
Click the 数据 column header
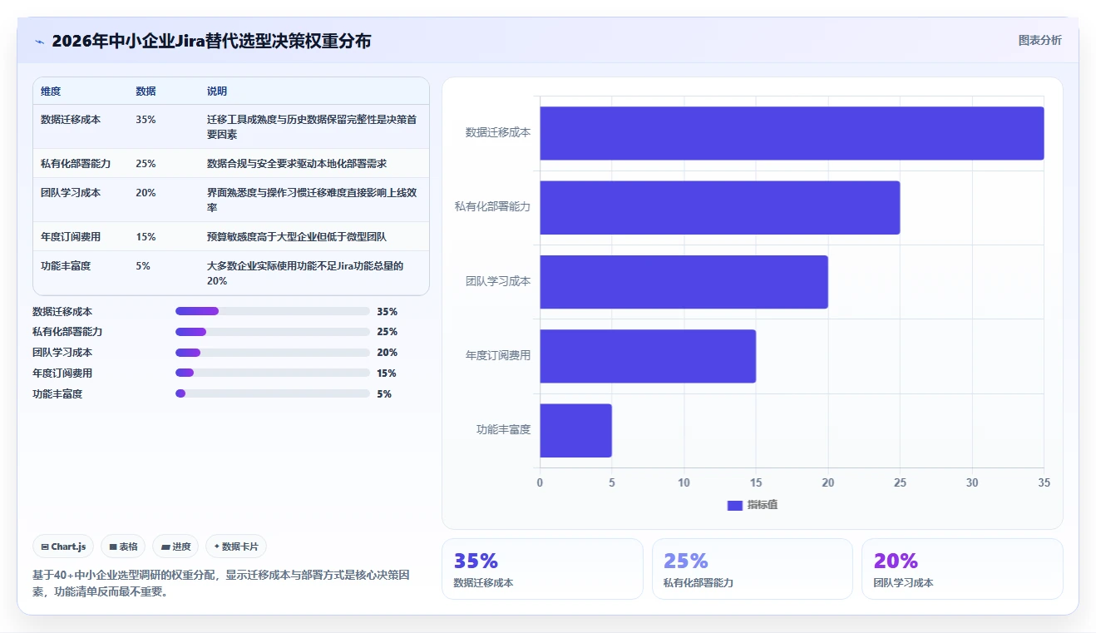click(146, 91)
